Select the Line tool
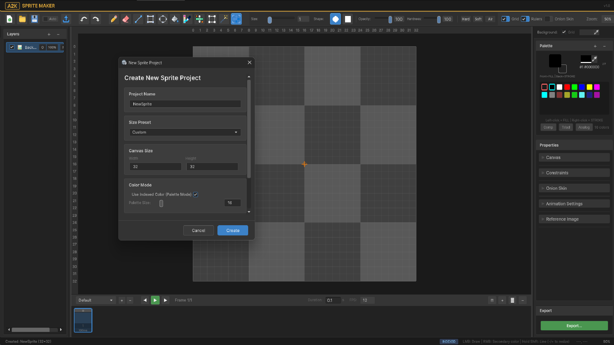 tap(138, 19)
